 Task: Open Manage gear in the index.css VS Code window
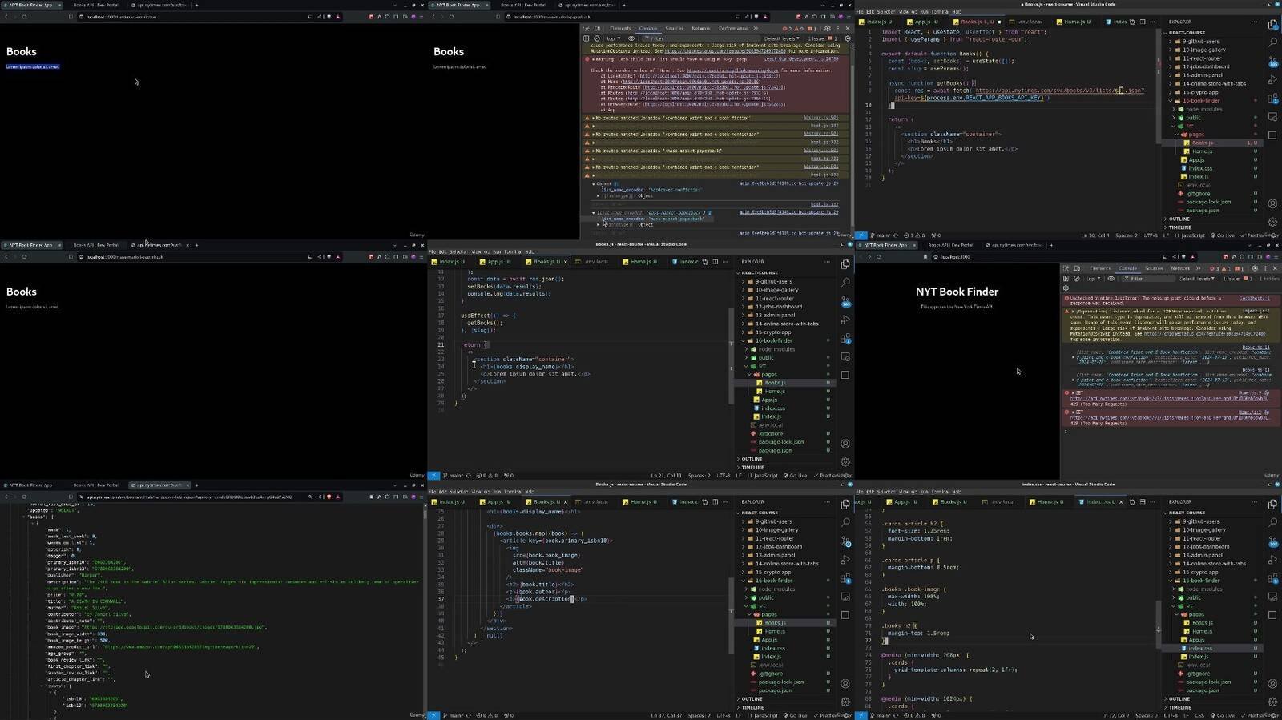click(x=1272, y=702)
